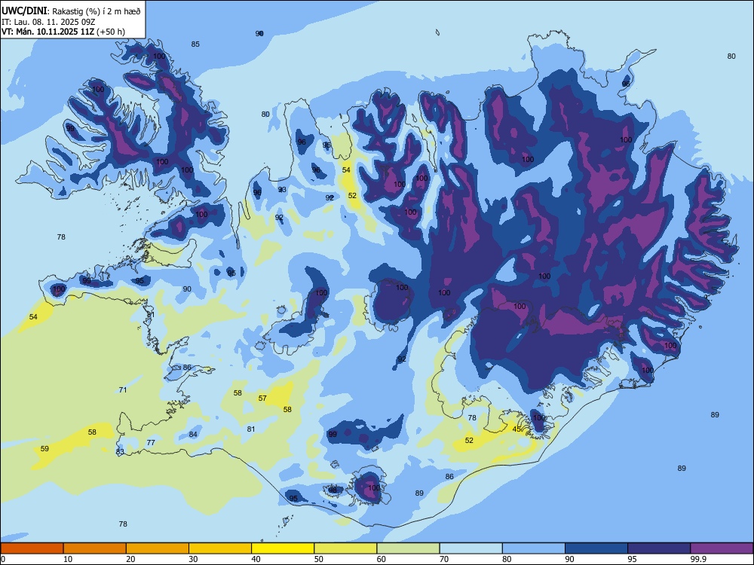Click the 'UWC/DINI' title text
The height and width of the screenshot is (565, 754).
[24, 11]
